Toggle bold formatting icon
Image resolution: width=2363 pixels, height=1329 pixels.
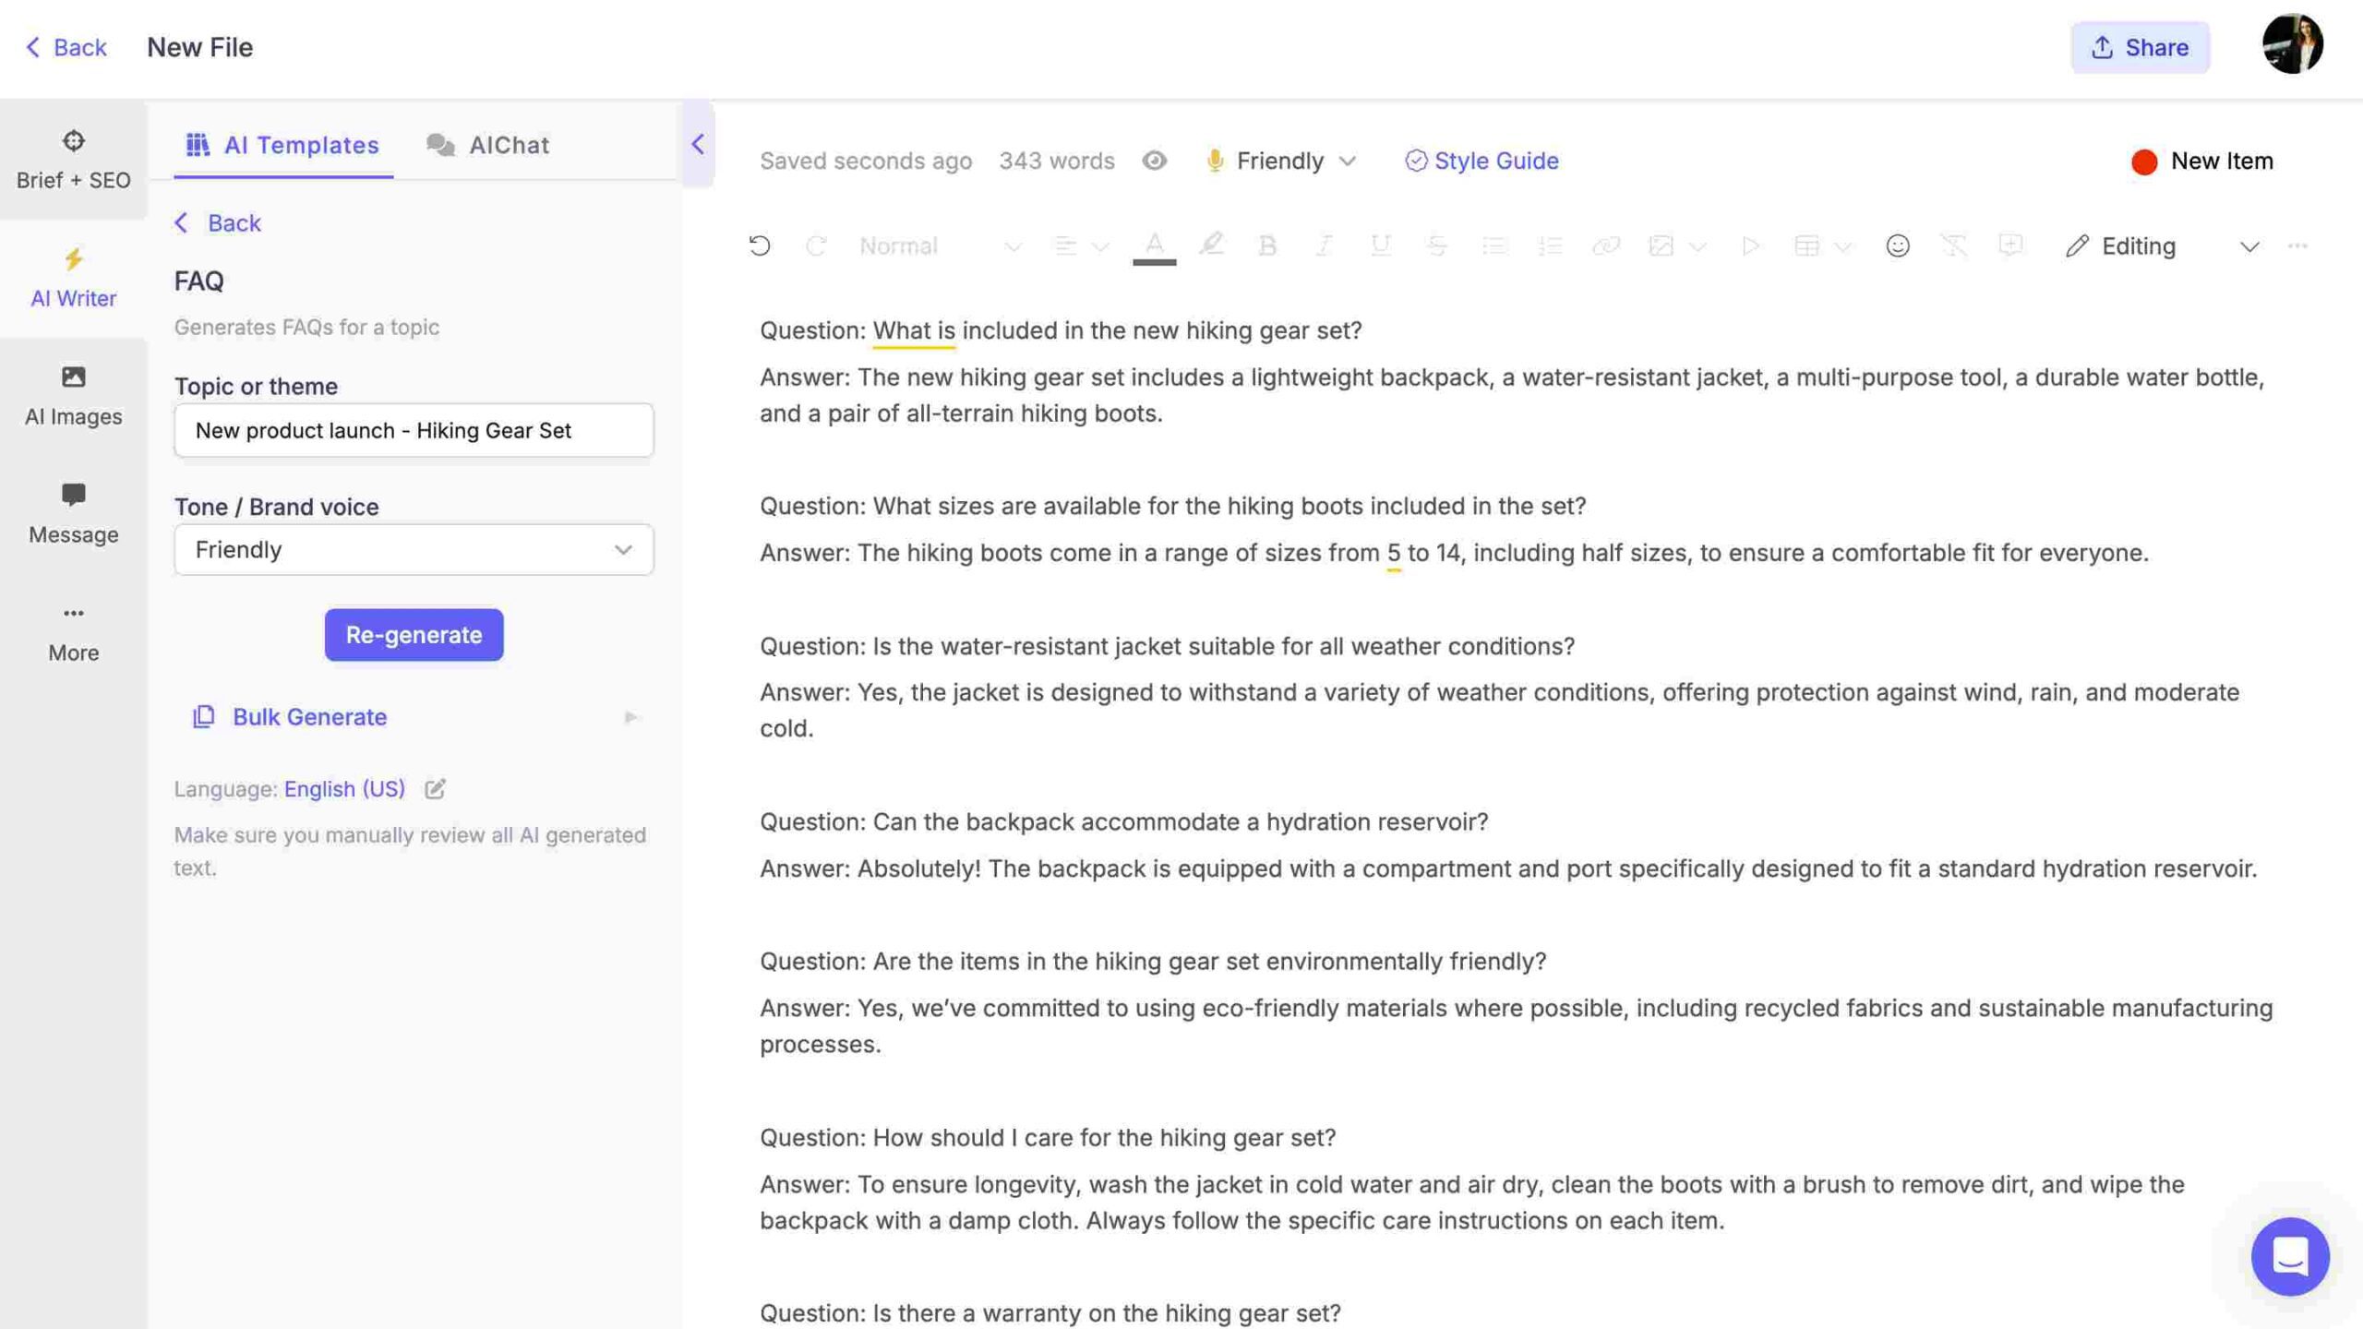coord(1265,245)
